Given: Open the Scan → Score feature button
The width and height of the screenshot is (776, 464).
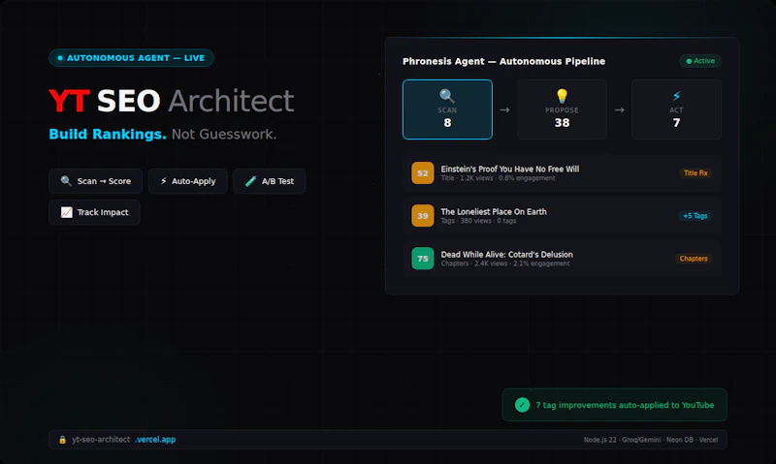Looking at the screenshot, I should [x=95, y=181].
